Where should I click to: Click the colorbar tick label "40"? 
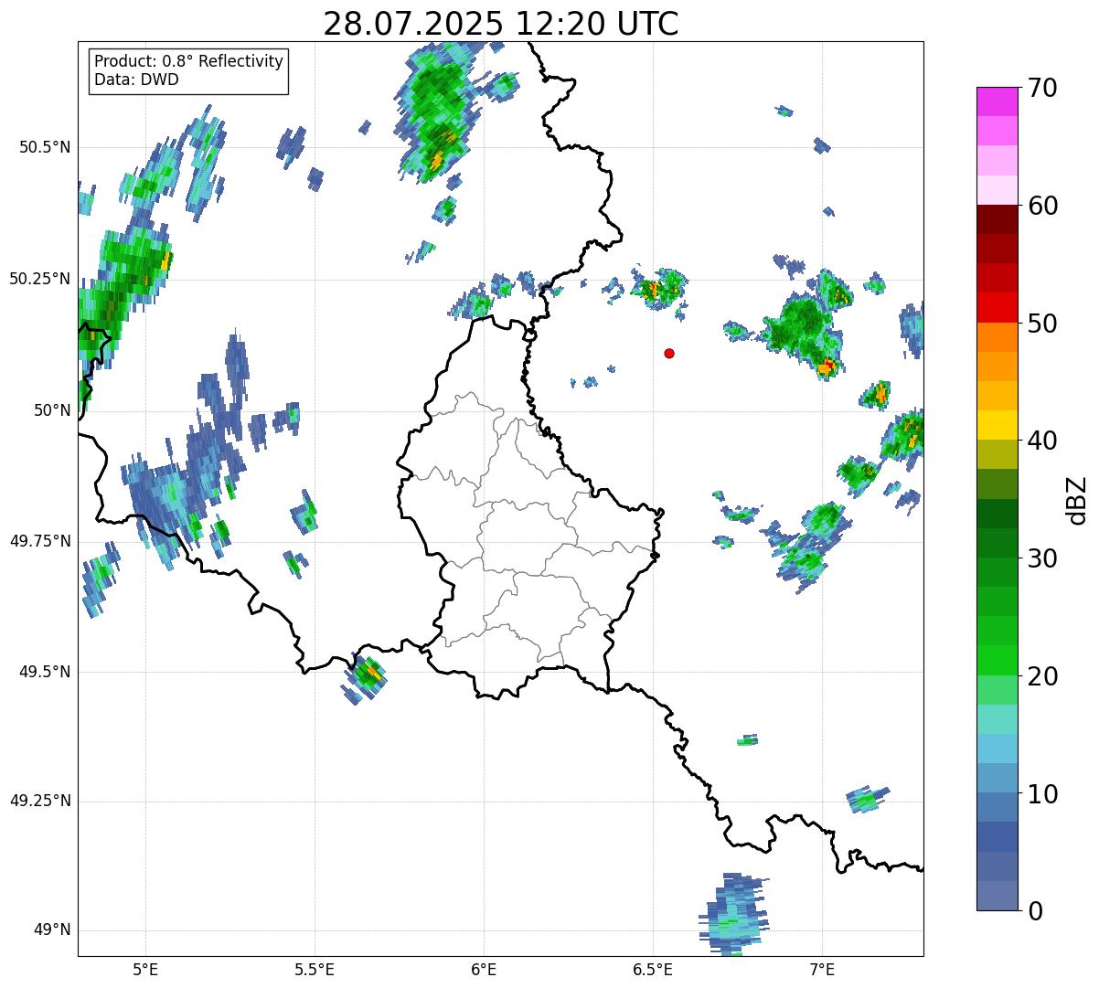click(1043, 441)
